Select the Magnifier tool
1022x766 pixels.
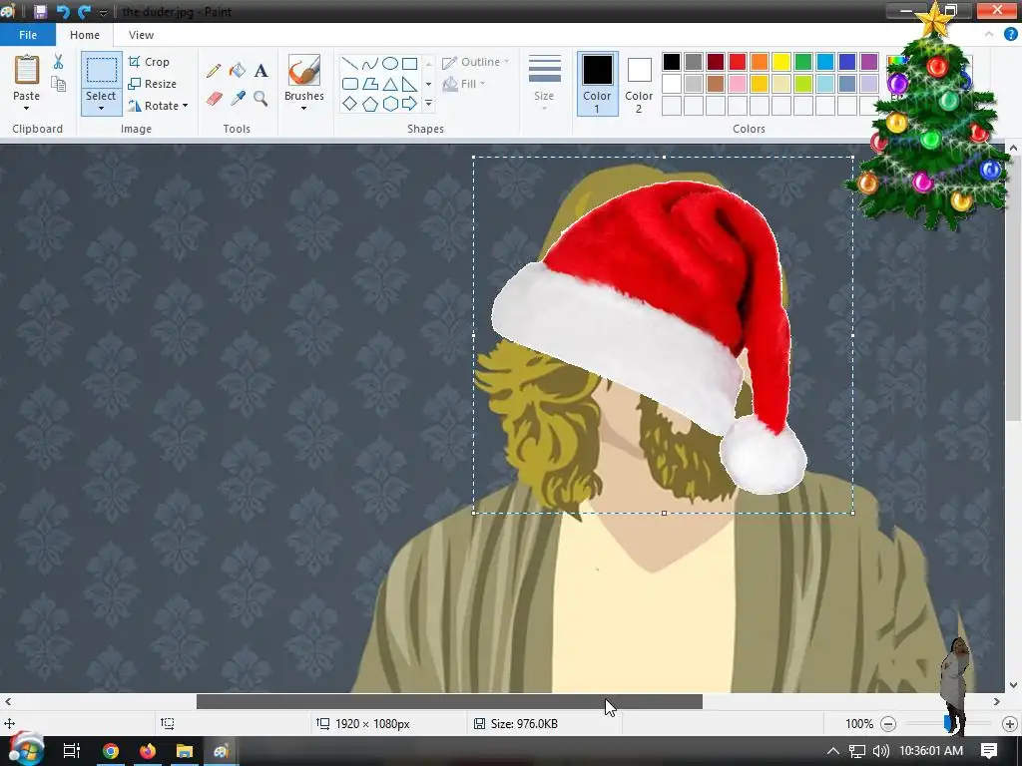point(260,99)
